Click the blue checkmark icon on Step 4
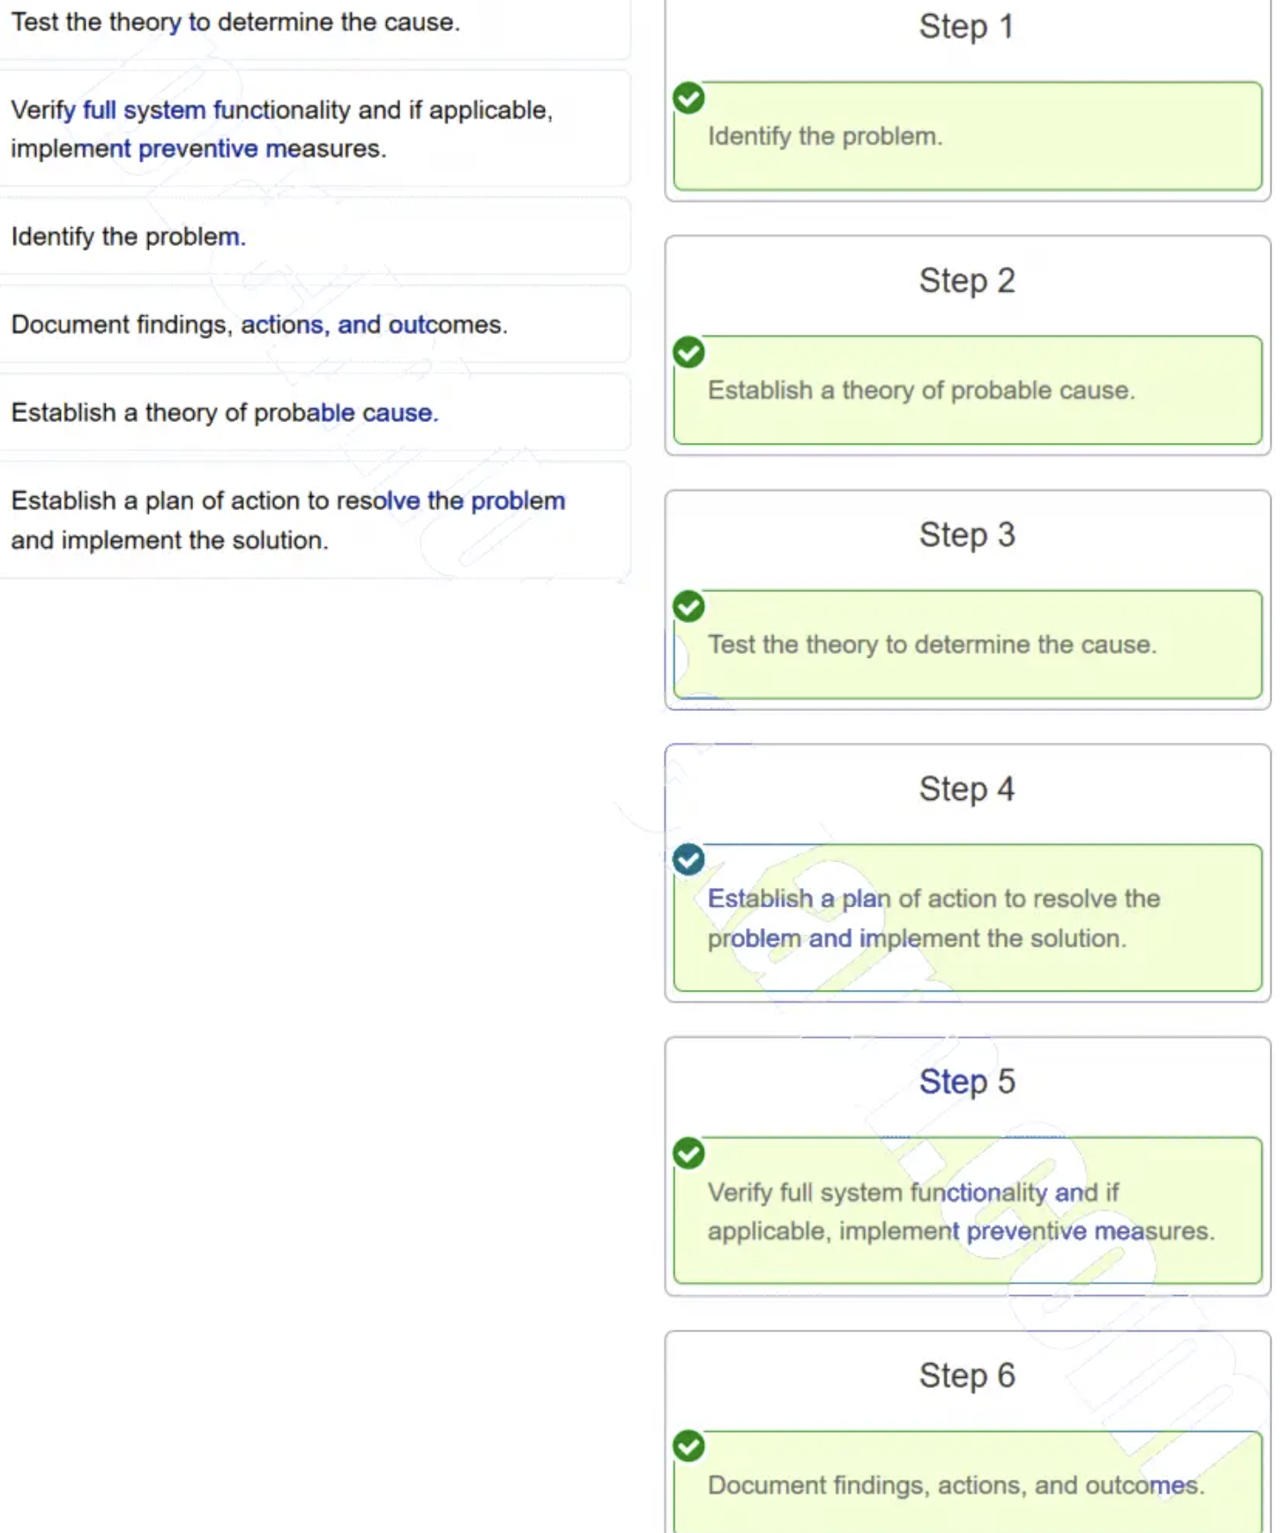Viewport: 1287px width, 1533px height. pyautogui.click(x=688, y=860)
